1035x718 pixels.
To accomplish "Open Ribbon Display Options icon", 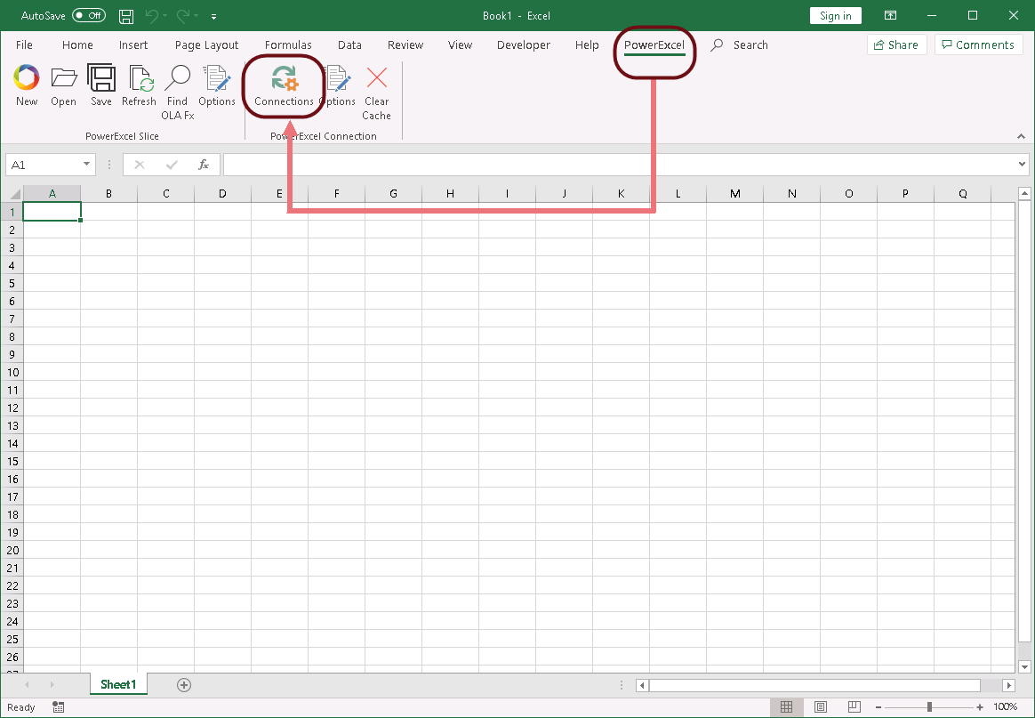I will [890, 16].
